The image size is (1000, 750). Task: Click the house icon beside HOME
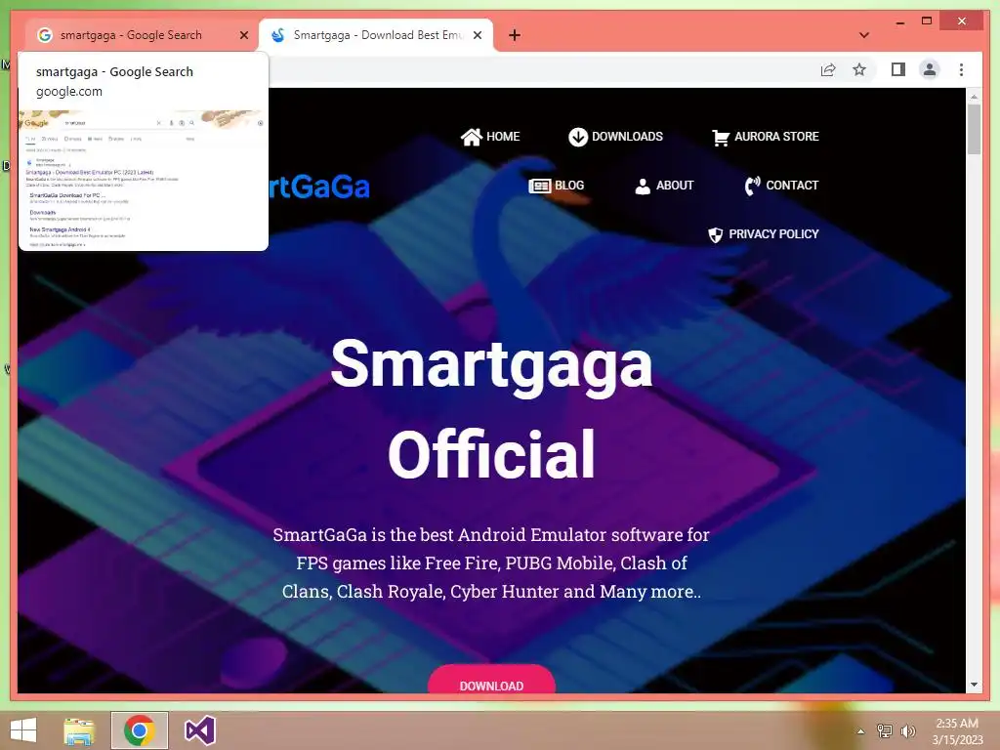pyautogui.click(x=472, y=137)
